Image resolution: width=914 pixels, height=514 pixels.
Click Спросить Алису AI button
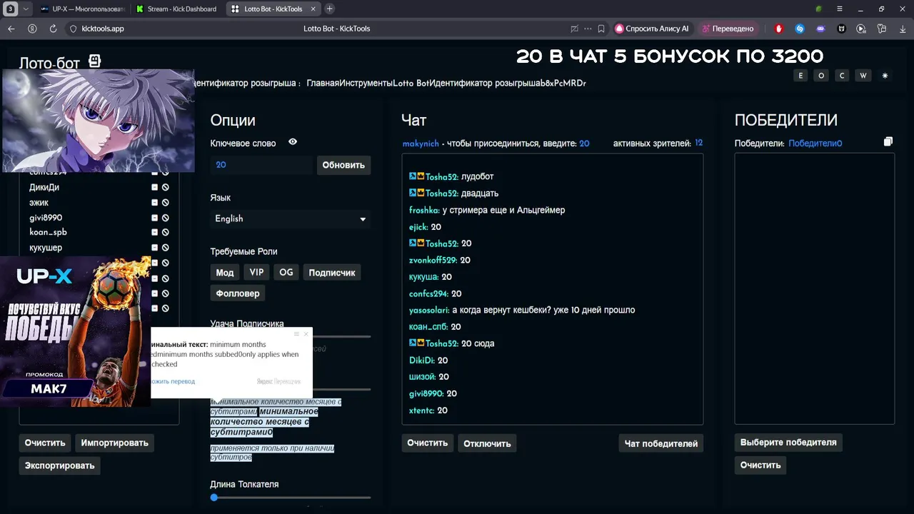(653, 29)
